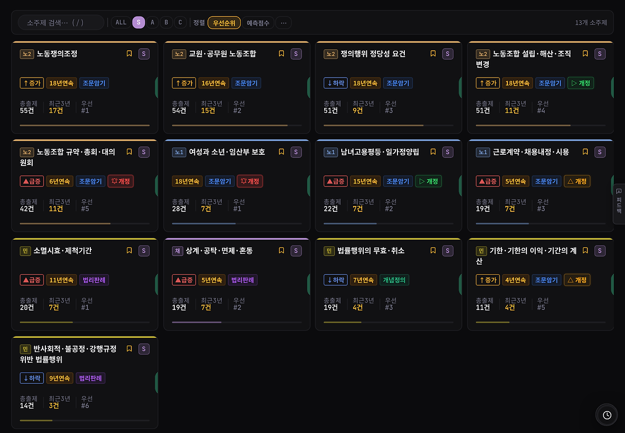Viewport: 625px width, 433px height.
Task: Click the 개정 tag on 남녀고용평등·일가정양립
Action: 428,181
